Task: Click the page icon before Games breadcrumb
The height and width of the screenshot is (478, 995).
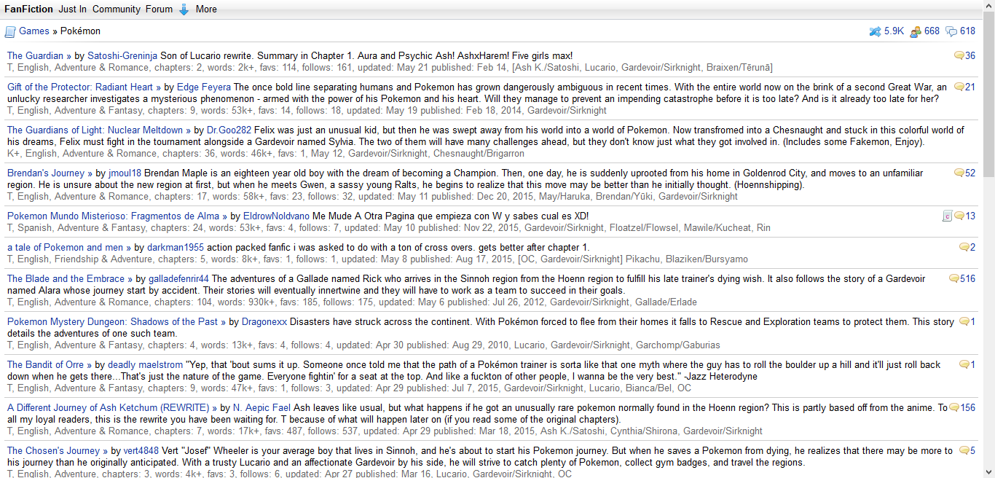Action: [x=10, y=31]
